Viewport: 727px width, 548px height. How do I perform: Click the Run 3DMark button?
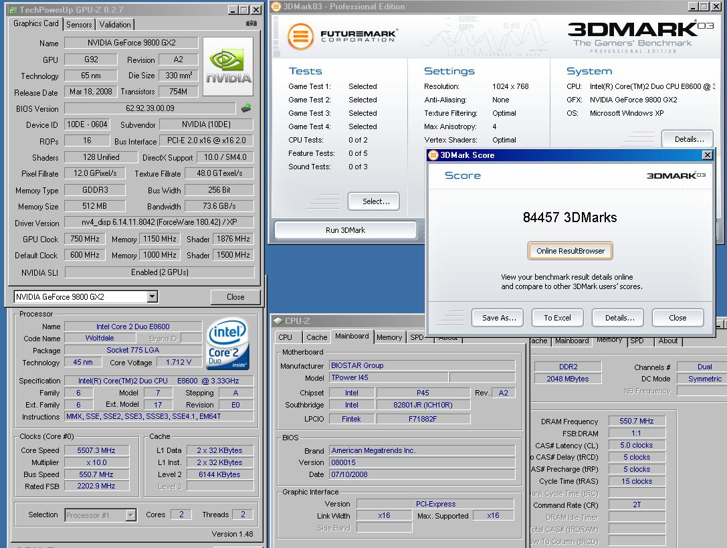(345, 230)
